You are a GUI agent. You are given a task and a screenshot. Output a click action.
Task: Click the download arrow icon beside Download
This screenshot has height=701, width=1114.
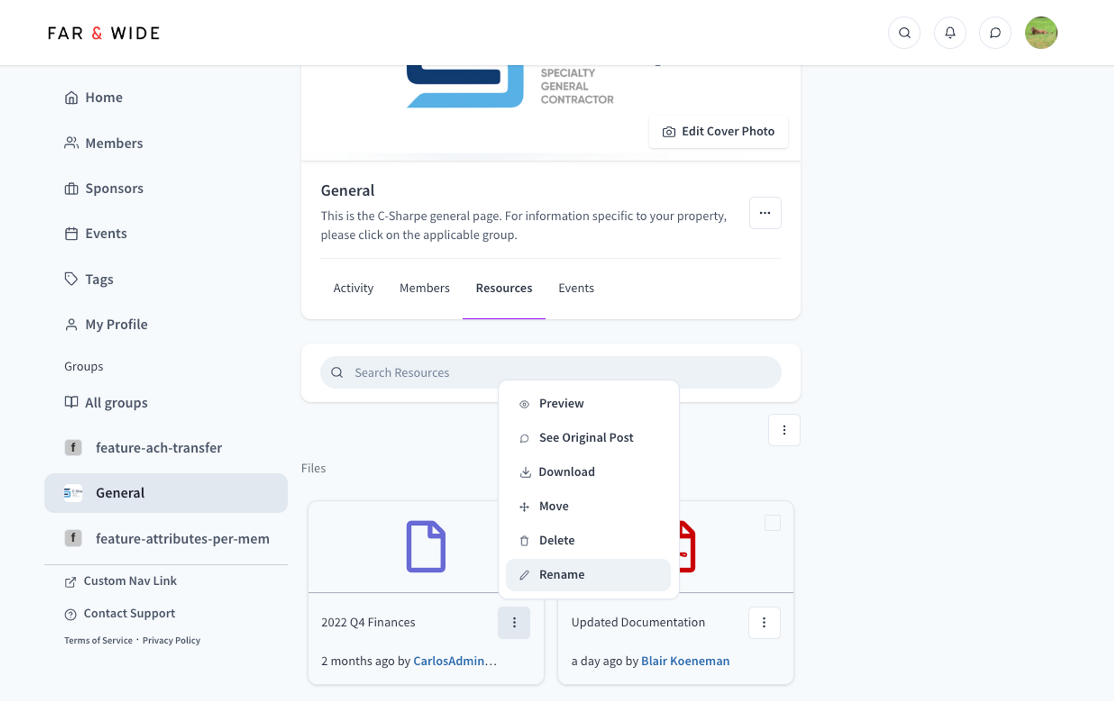click(x=525, y=473)
